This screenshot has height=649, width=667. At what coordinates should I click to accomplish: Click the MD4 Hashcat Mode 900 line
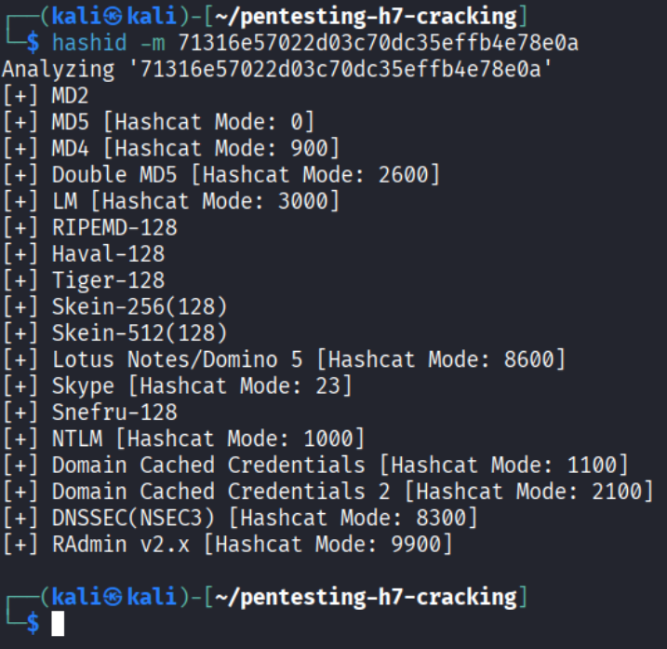click(x=171, y=149)
